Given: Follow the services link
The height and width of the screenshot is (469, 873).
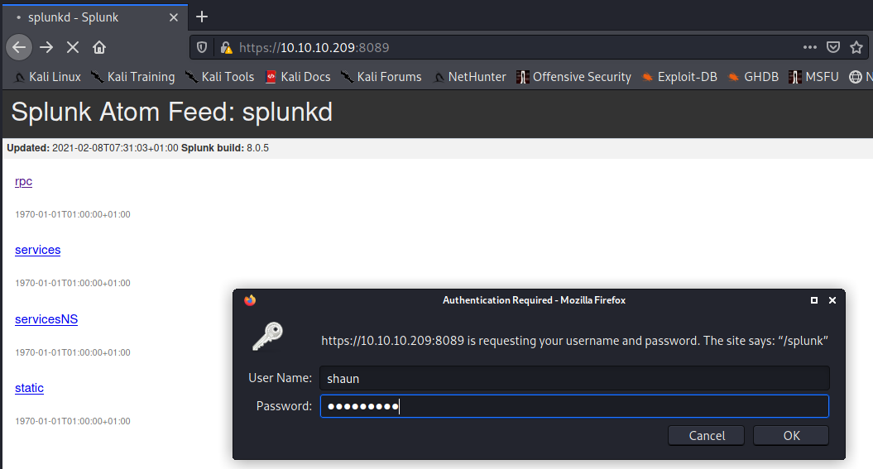Looking at the screenshot, I should tap(38, 250).
